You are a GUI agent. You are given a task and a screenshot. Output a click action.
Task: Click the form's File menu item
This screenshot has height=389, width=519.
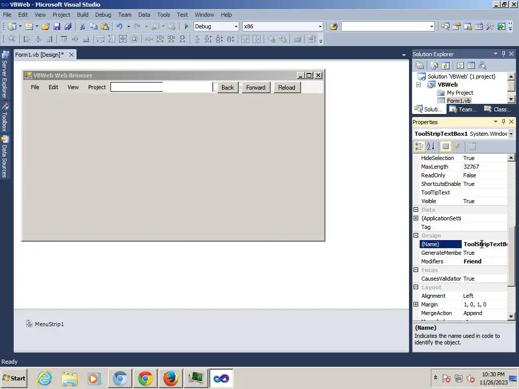[x=35, y=87]
